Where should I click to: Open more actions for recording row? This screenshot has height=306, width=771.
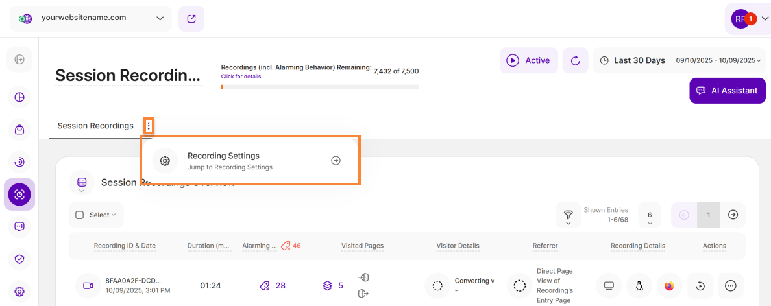731,286
